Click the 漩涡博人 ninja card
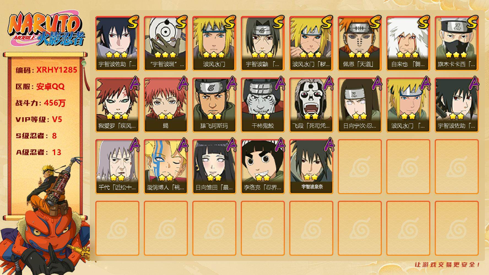Screen dimensions: 489x275 point(166,167)
